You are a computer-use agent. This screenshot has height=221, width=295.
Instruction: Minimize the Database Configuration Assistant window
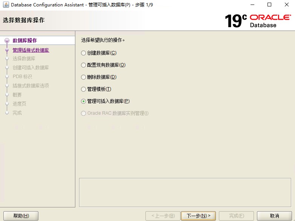[x=252, y=5]
